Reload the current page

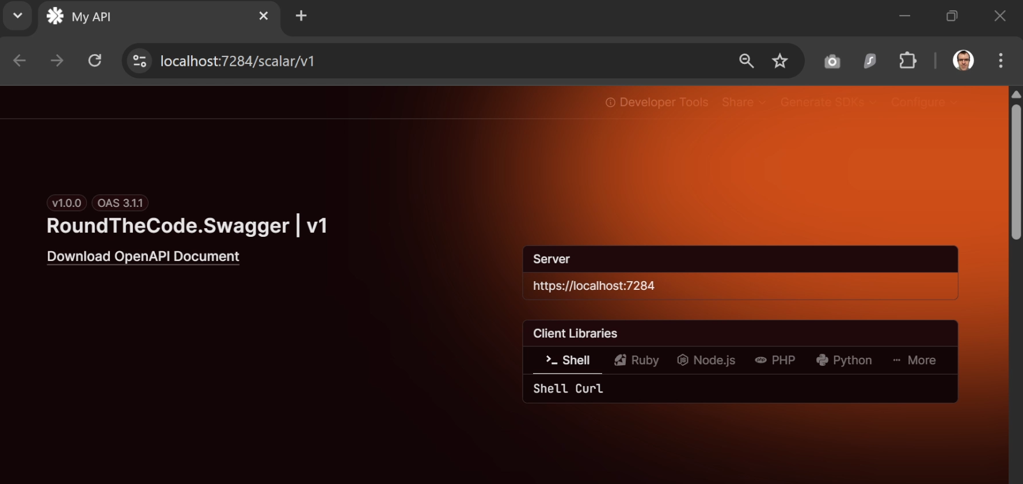pos(95,60)
